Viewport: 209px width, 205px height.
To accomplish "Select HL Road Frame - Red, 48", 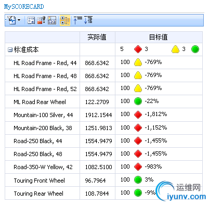I will pyautogui.click(x=45, y=76).
